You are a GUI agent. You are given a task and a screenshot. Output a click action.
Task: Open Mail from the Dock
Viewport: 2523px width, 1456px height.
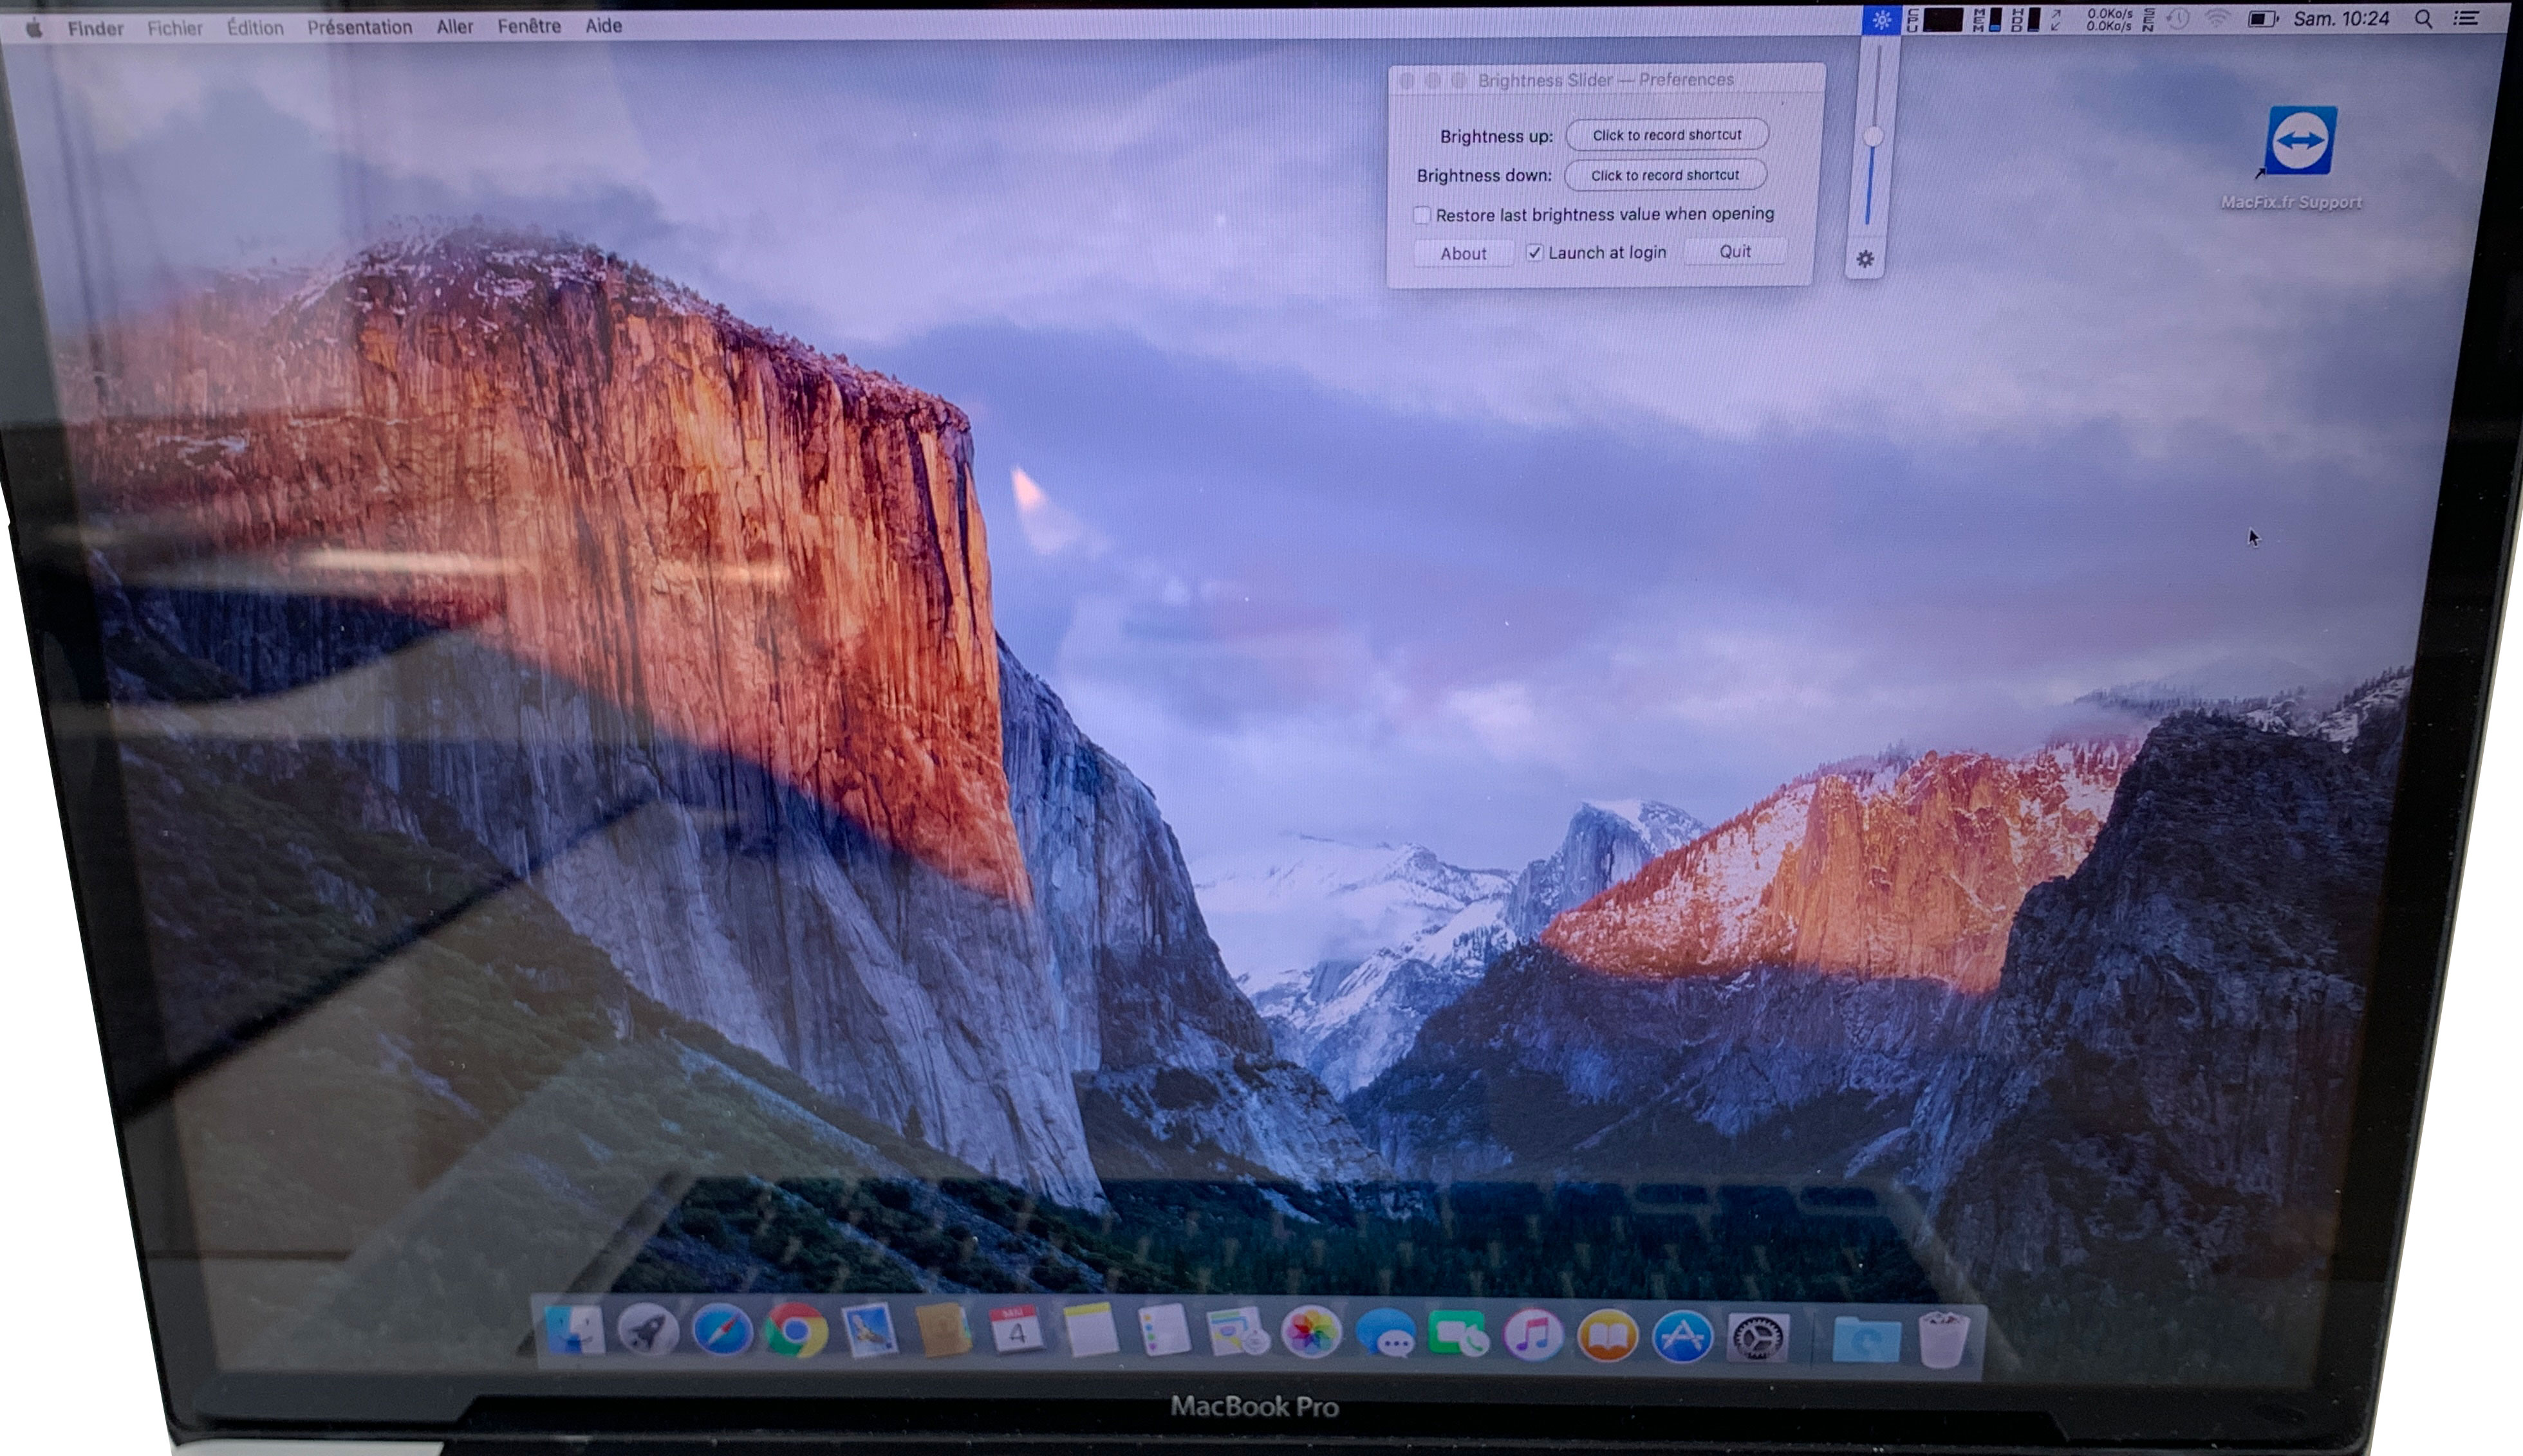point(870,1331)
